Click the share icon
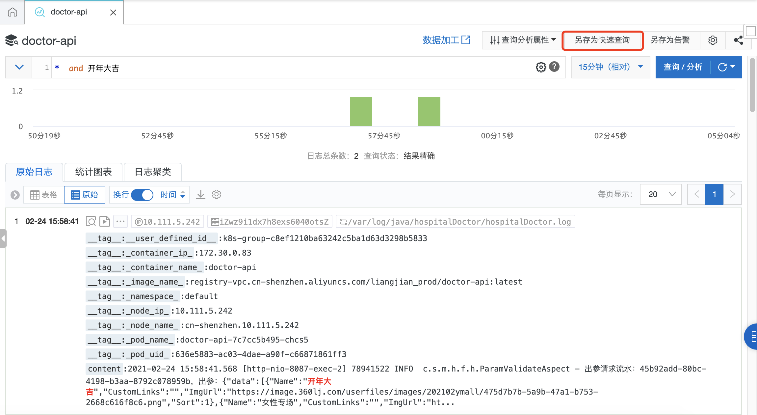 pyautogui.click(x=738, y=40)
